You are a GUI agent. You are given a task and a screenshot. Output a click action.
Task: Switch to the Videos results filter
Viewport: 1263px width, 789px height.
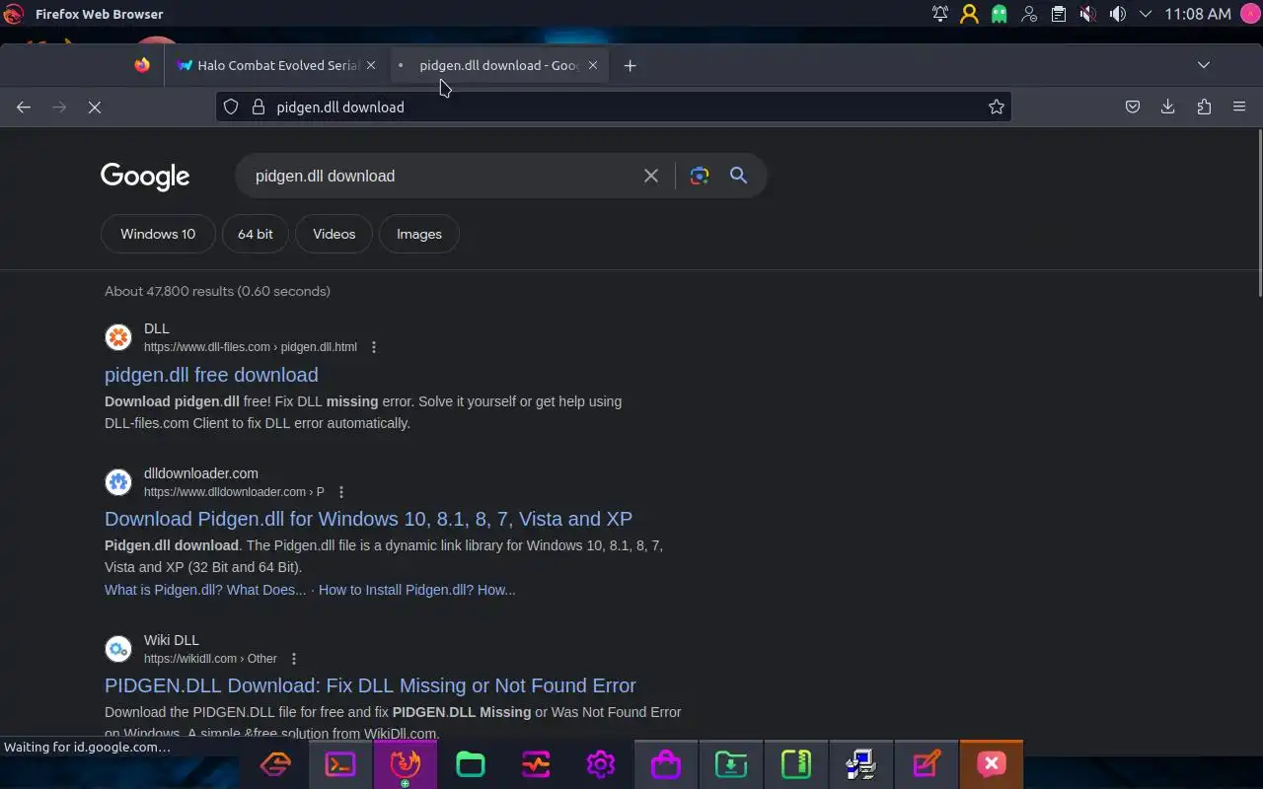tap(334, 234)
